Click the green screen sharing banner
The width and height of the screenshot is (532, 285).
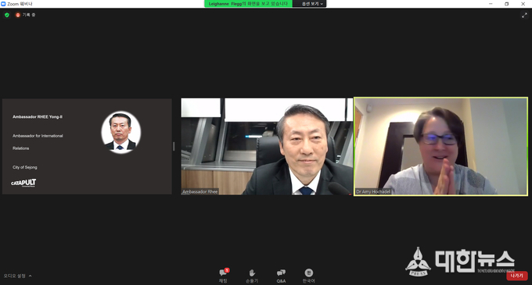pos(248,4)
